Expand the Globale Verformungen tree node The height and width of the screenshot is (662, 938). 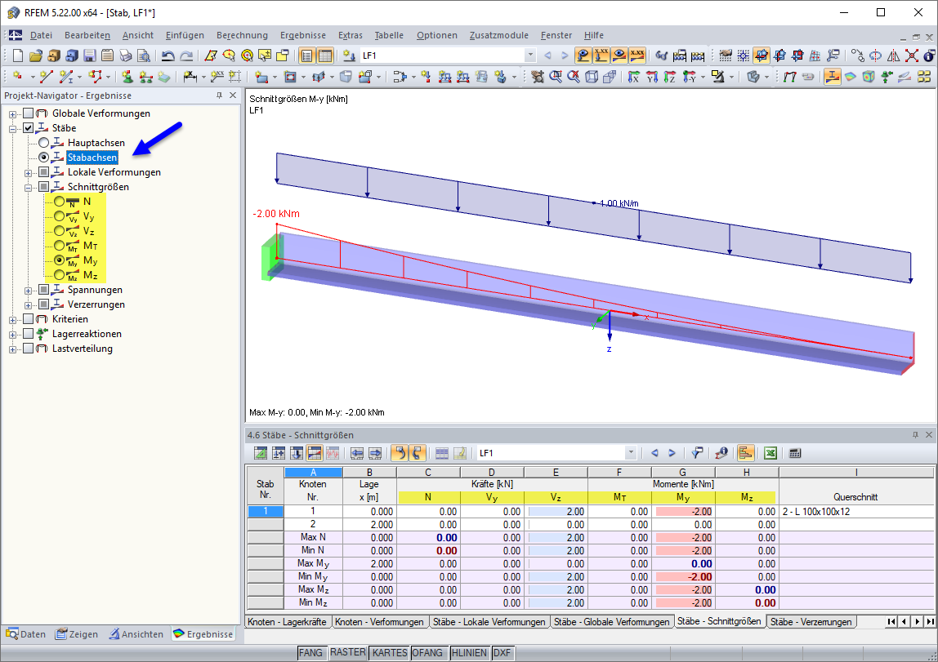tap(12, 114)
